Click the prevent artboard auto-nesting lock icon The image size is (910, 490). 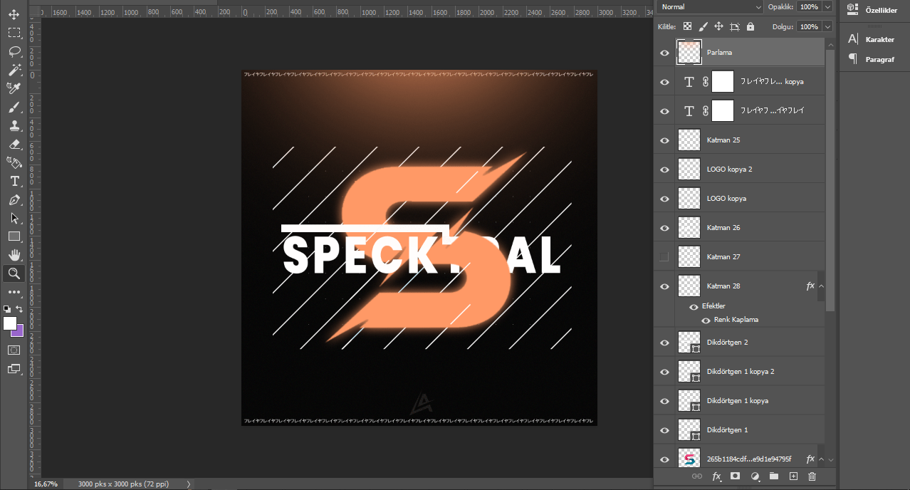tap(734, 26)
